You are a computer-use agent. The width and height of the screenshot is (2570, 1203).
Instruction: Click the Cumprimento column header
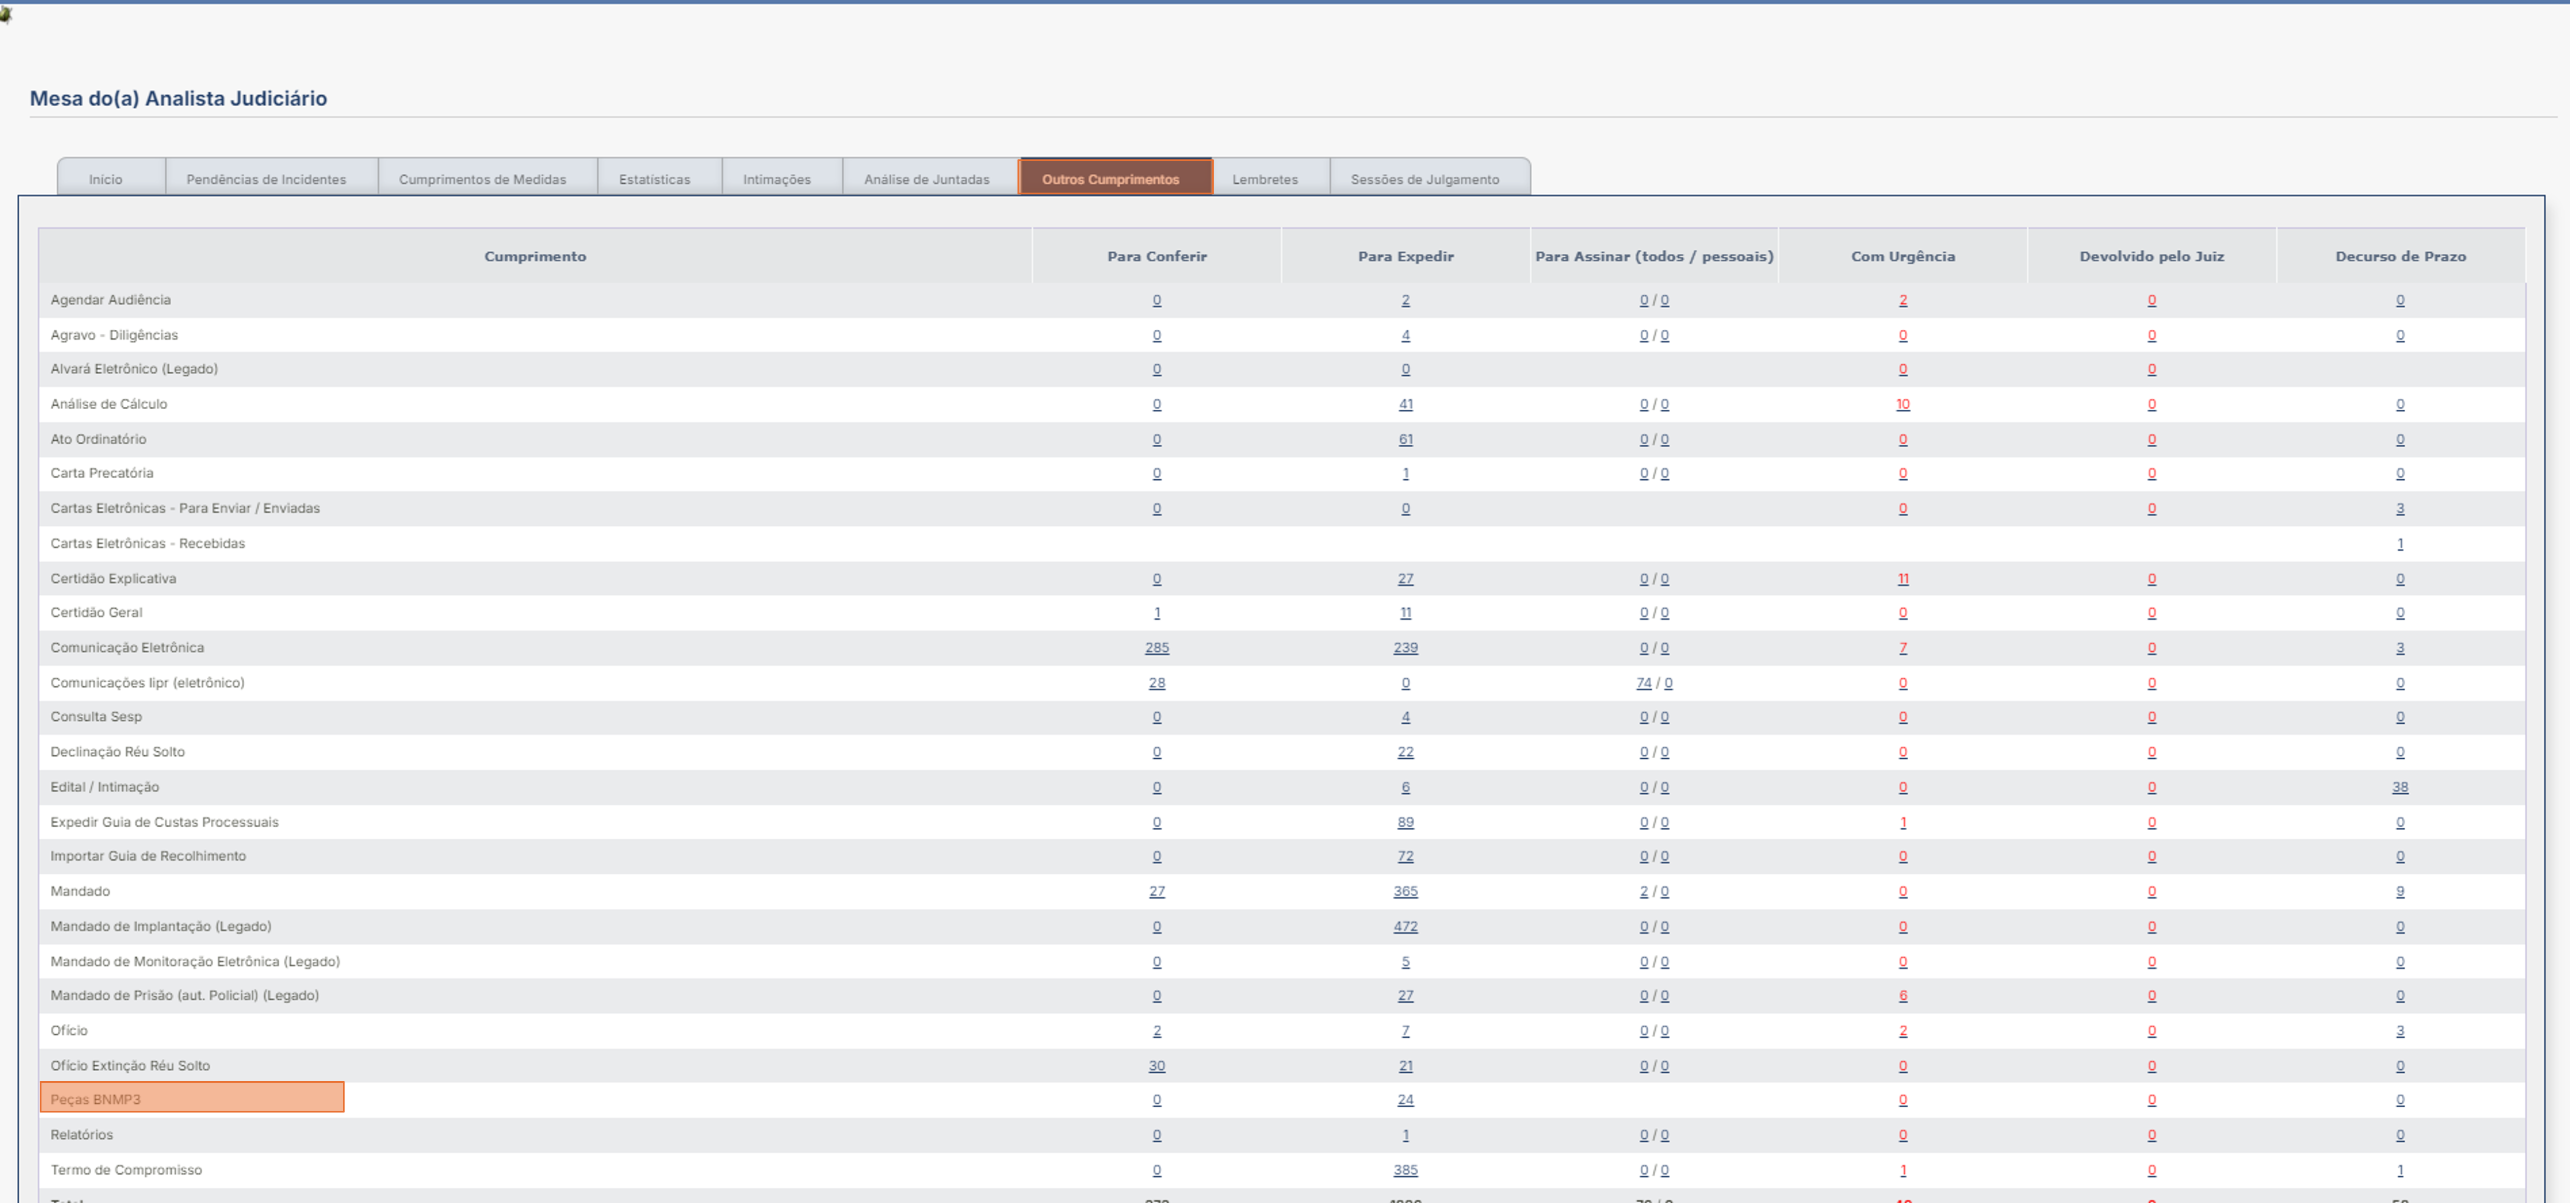536,256
